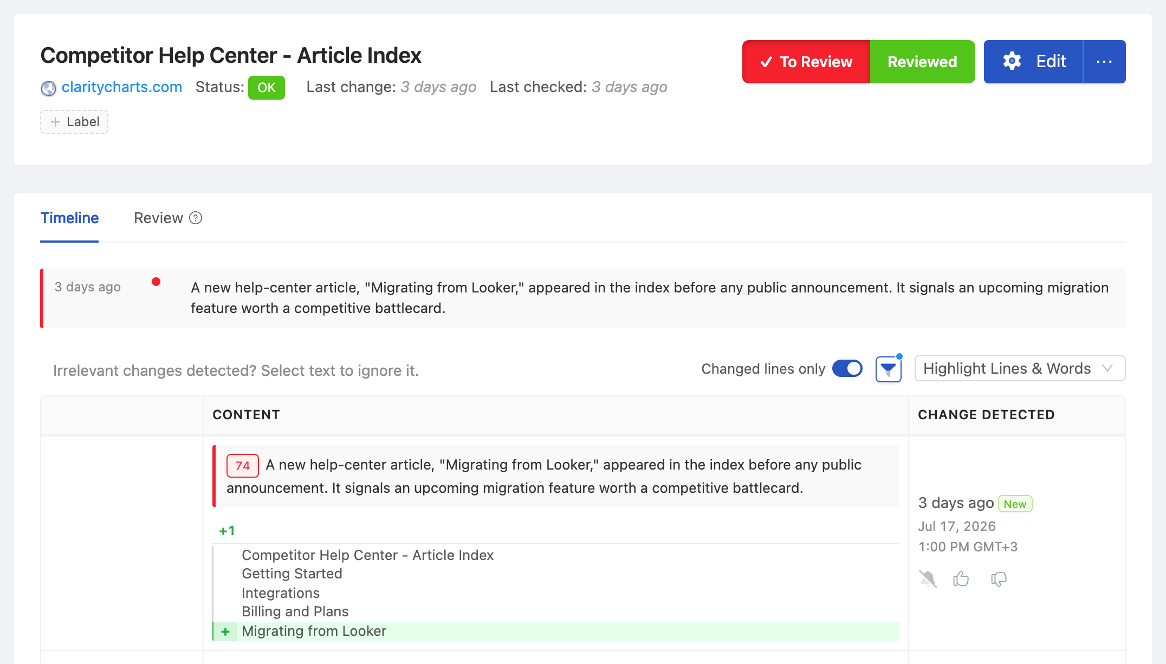
Task: Click the green New tag
Action: [x=1015, y=504]
